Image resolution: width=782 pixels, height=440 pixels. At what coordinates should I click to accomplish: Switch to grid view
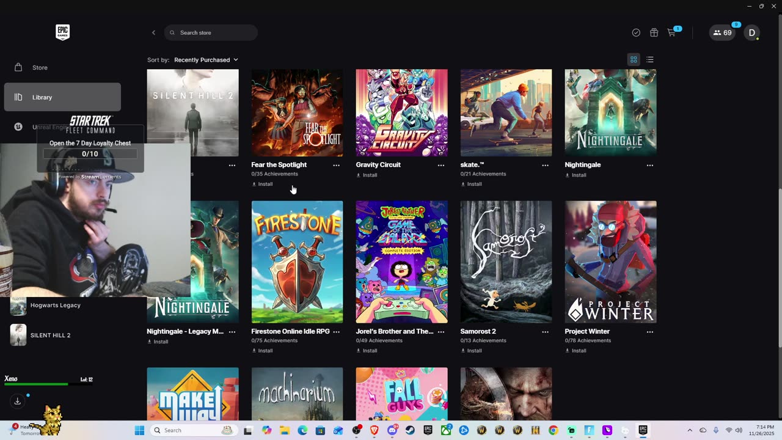coord(634,59)
